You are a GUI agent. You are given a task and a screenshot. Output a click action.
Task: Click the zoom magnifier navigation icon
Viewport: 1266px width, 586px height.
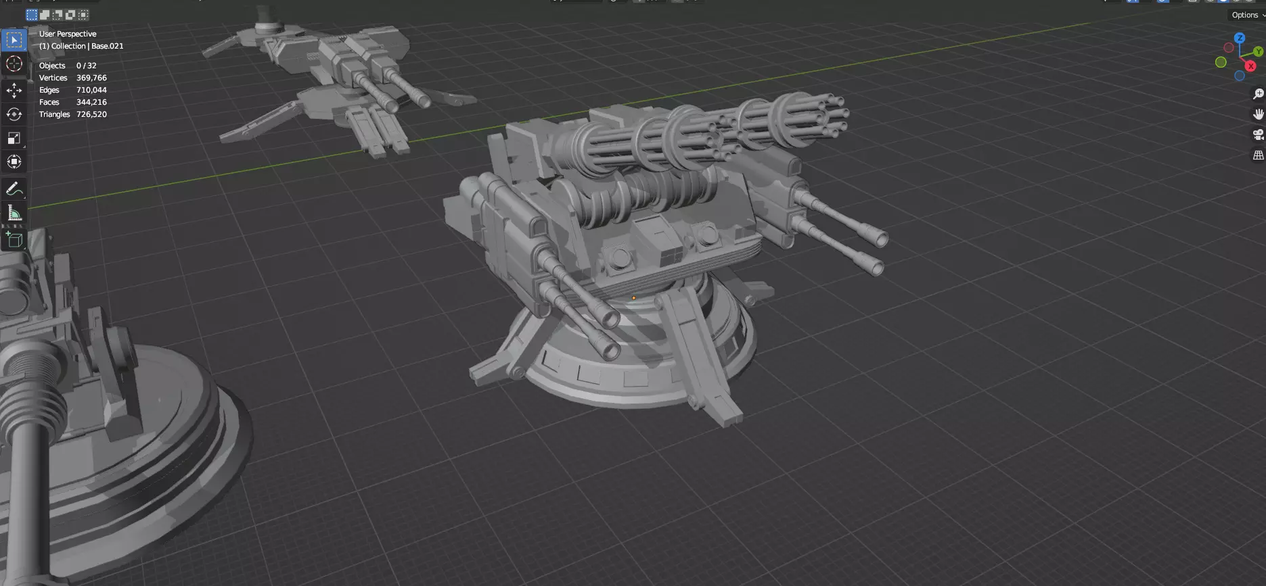(1259, 94)
